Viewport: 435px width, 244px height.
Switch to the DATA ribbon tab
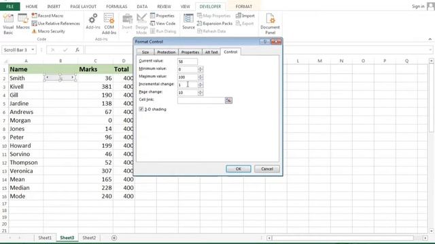tap(142, 6)
